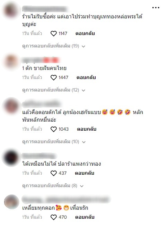Expand the 19 additional replies
This screenshot has height=226, width=161.
pos(54,46)
